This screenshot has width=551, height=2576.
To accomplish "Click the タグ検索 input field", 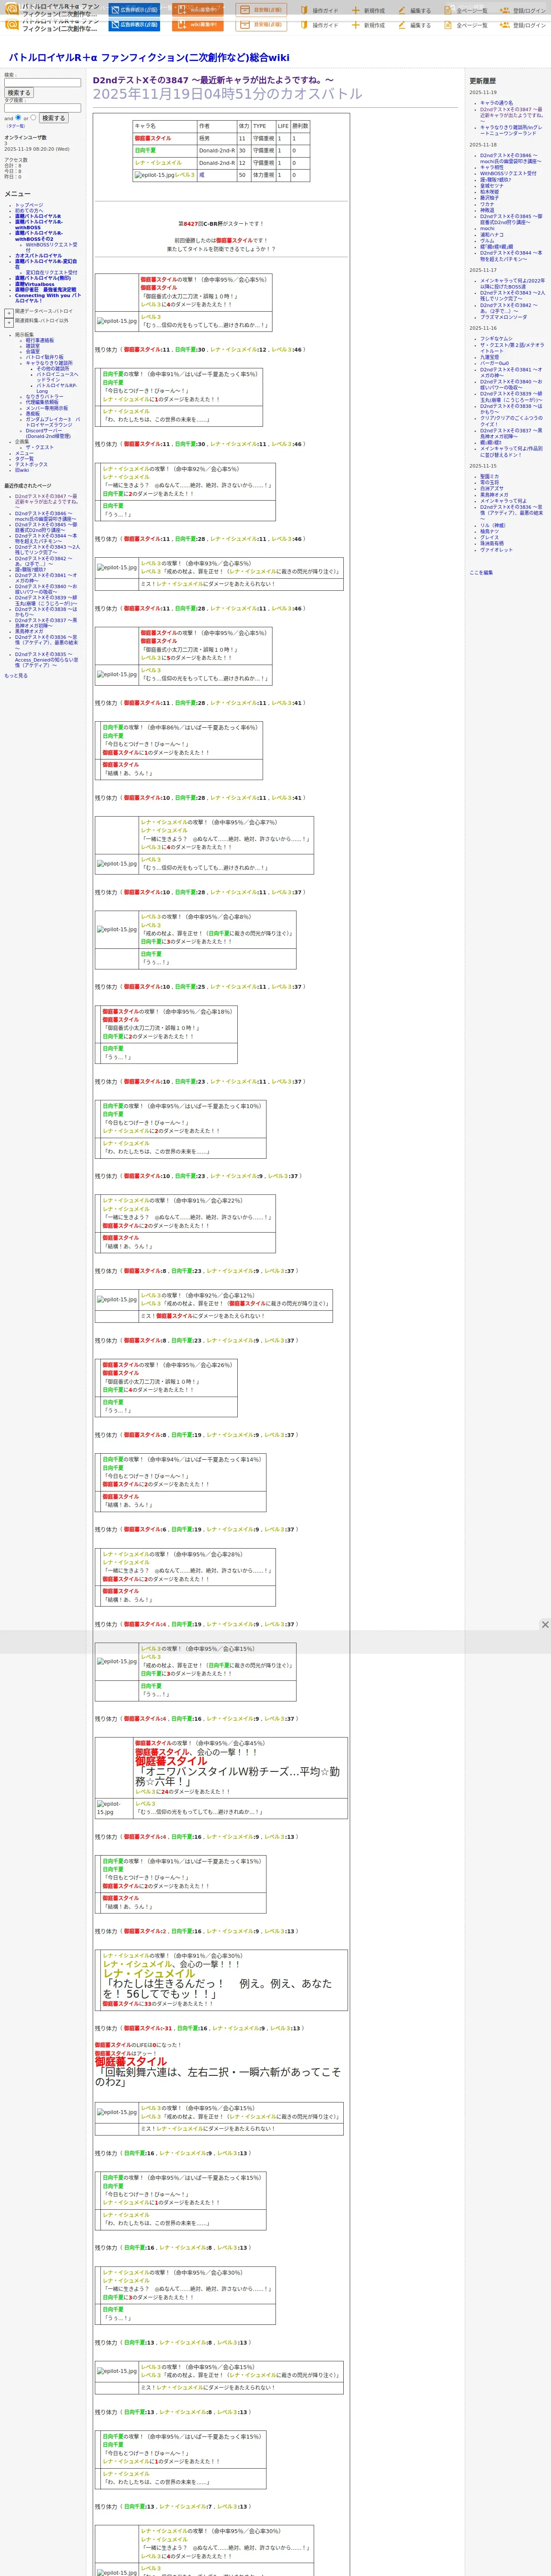I will (42, 108).
